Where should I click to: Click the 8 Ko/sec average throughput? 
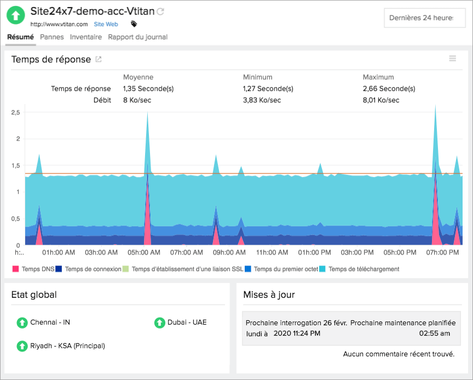(x=137, y=100)
